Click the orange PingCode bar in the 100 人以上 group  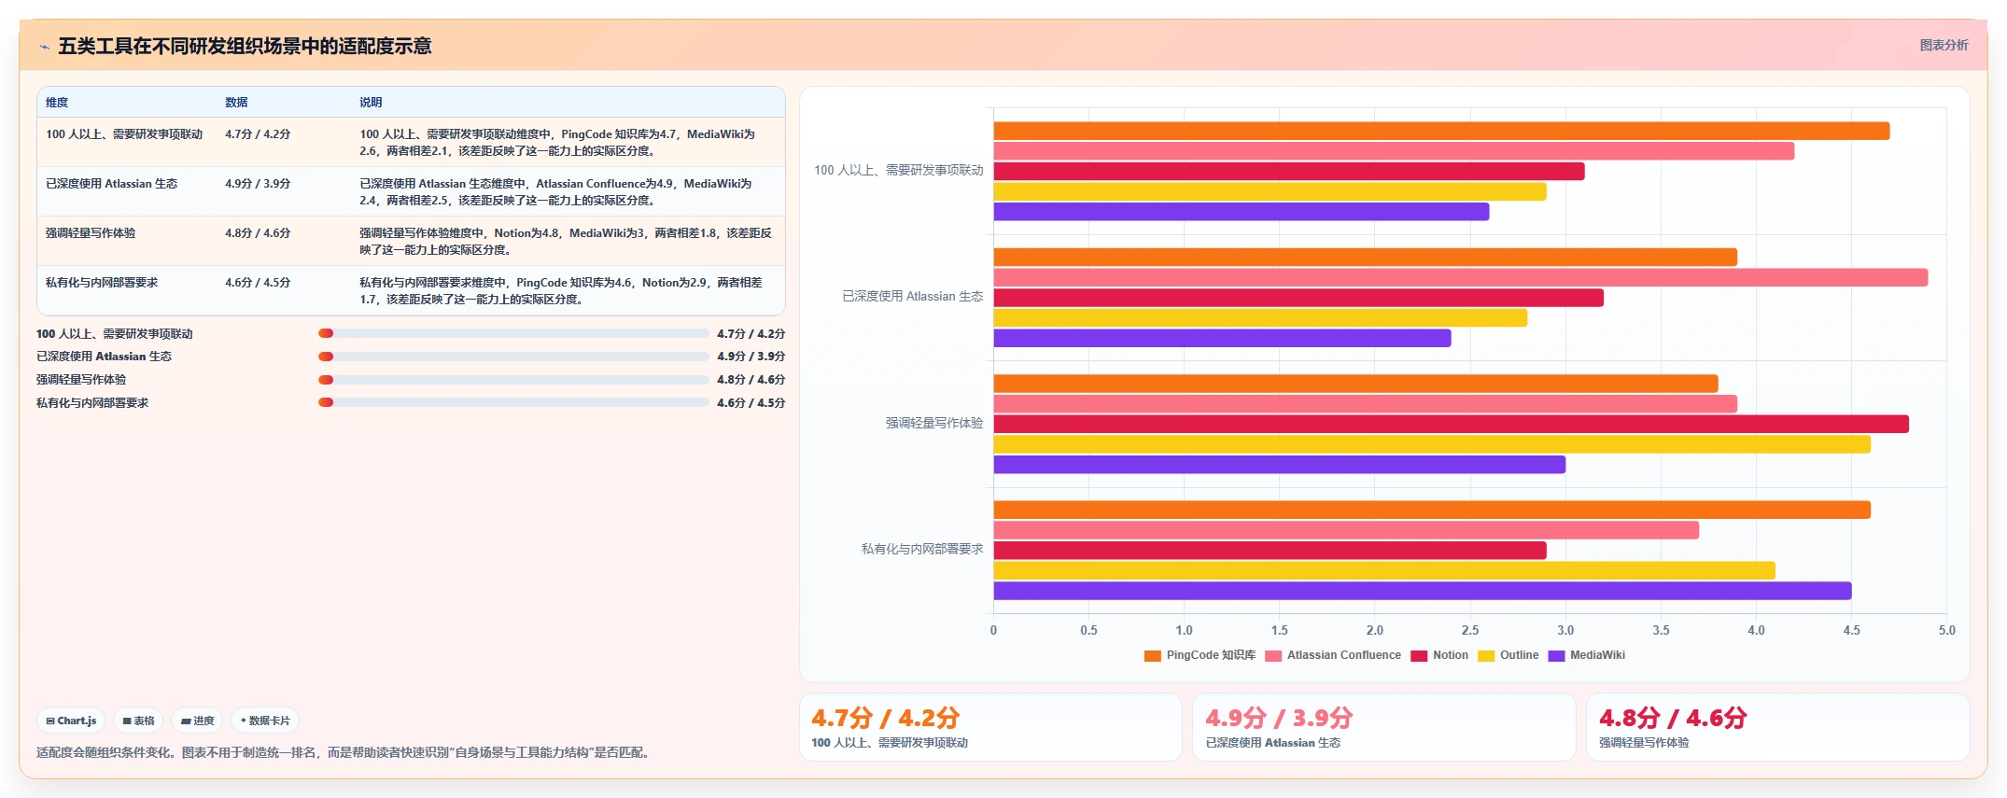[1441, 131]
